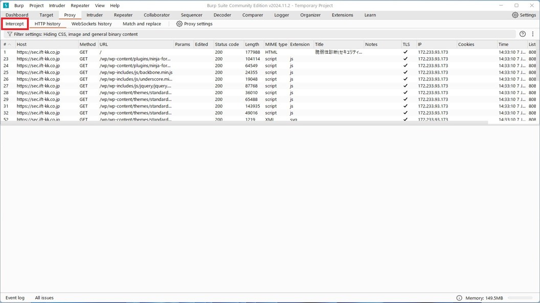Open All issues in status bar

click(x=44, y=298)
